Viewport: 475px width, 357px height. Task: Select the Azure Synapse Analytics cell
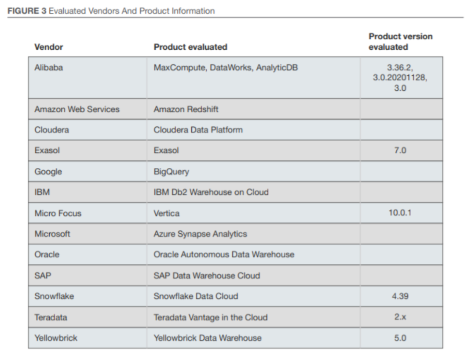point(200,234)
